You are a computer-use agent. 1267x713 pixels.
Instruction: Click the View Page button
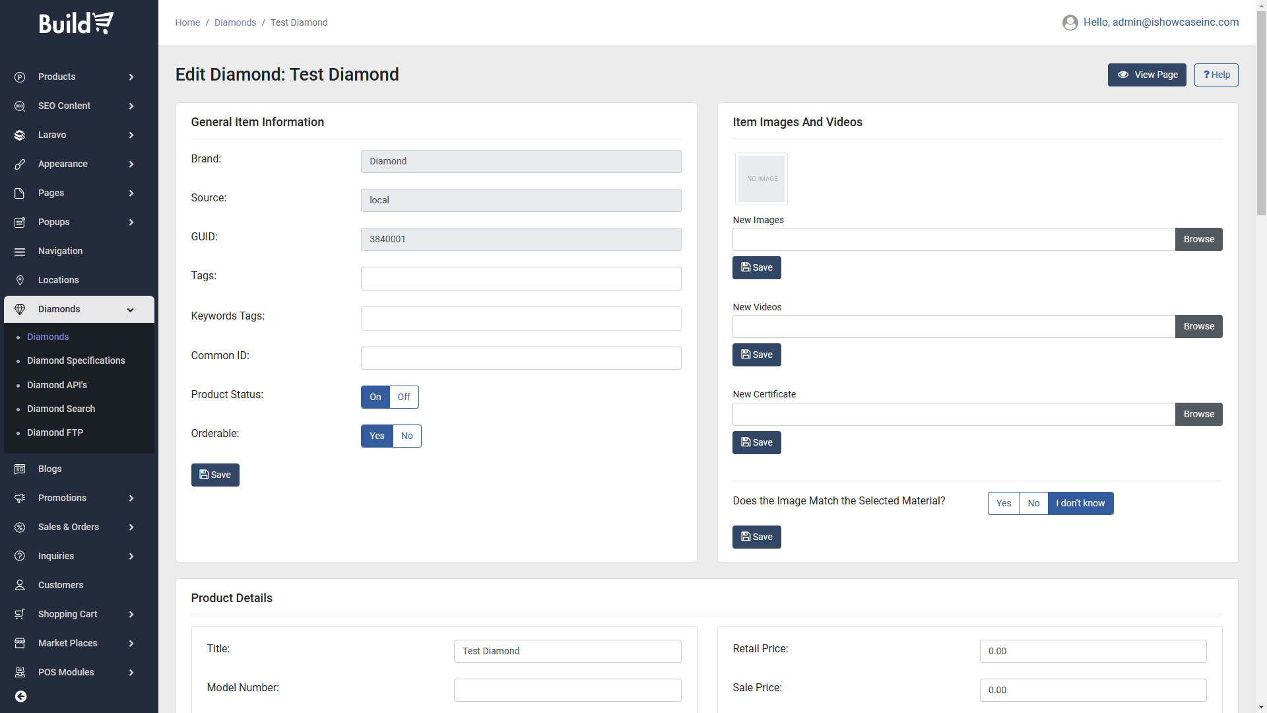point(1146,75)
